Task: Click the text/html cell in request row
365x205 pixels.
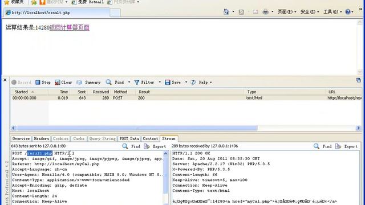Action: coord(254,98)
